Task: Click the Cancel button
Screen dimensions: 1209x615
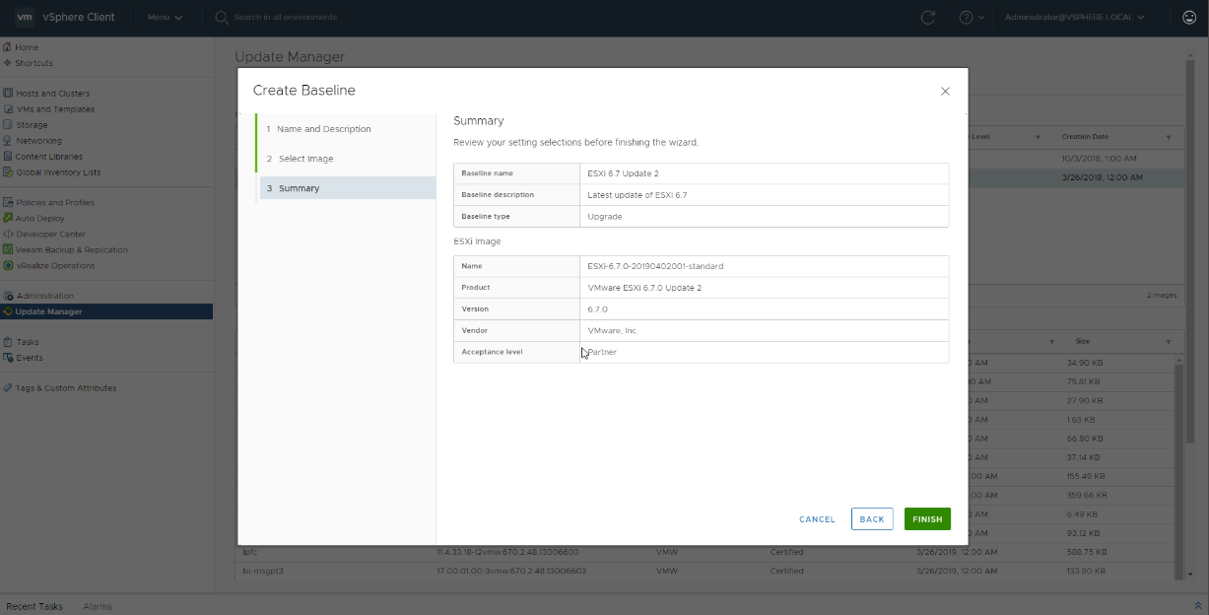Action: pos(817,519)
